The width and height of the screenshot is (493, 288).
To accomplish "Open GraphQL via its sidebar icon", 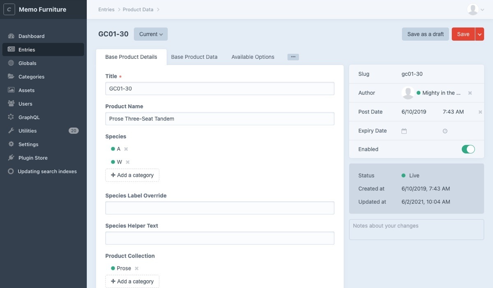I will [x=11, y=117].
